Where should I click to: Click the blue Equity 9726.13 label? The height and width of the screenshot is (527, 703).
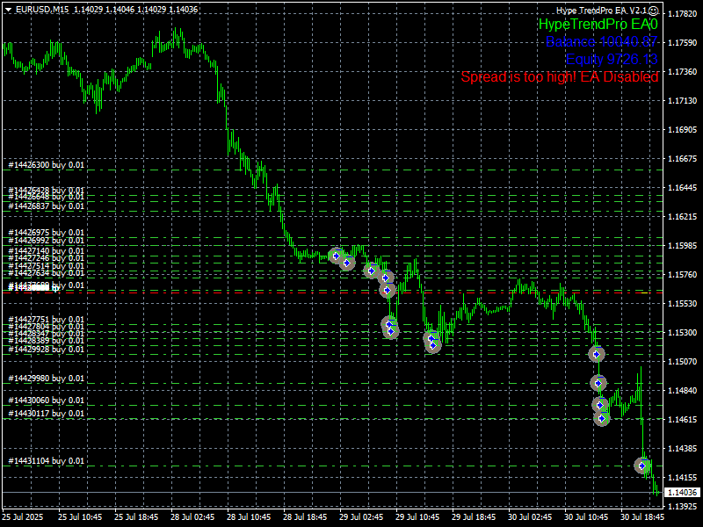pyautogui.click(x=612, y=60)
